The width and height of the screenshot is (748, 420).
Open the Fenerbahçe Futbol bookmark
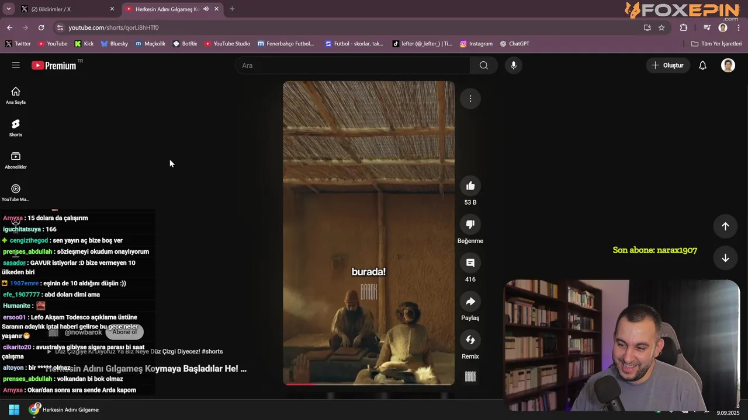pos(286,44)
